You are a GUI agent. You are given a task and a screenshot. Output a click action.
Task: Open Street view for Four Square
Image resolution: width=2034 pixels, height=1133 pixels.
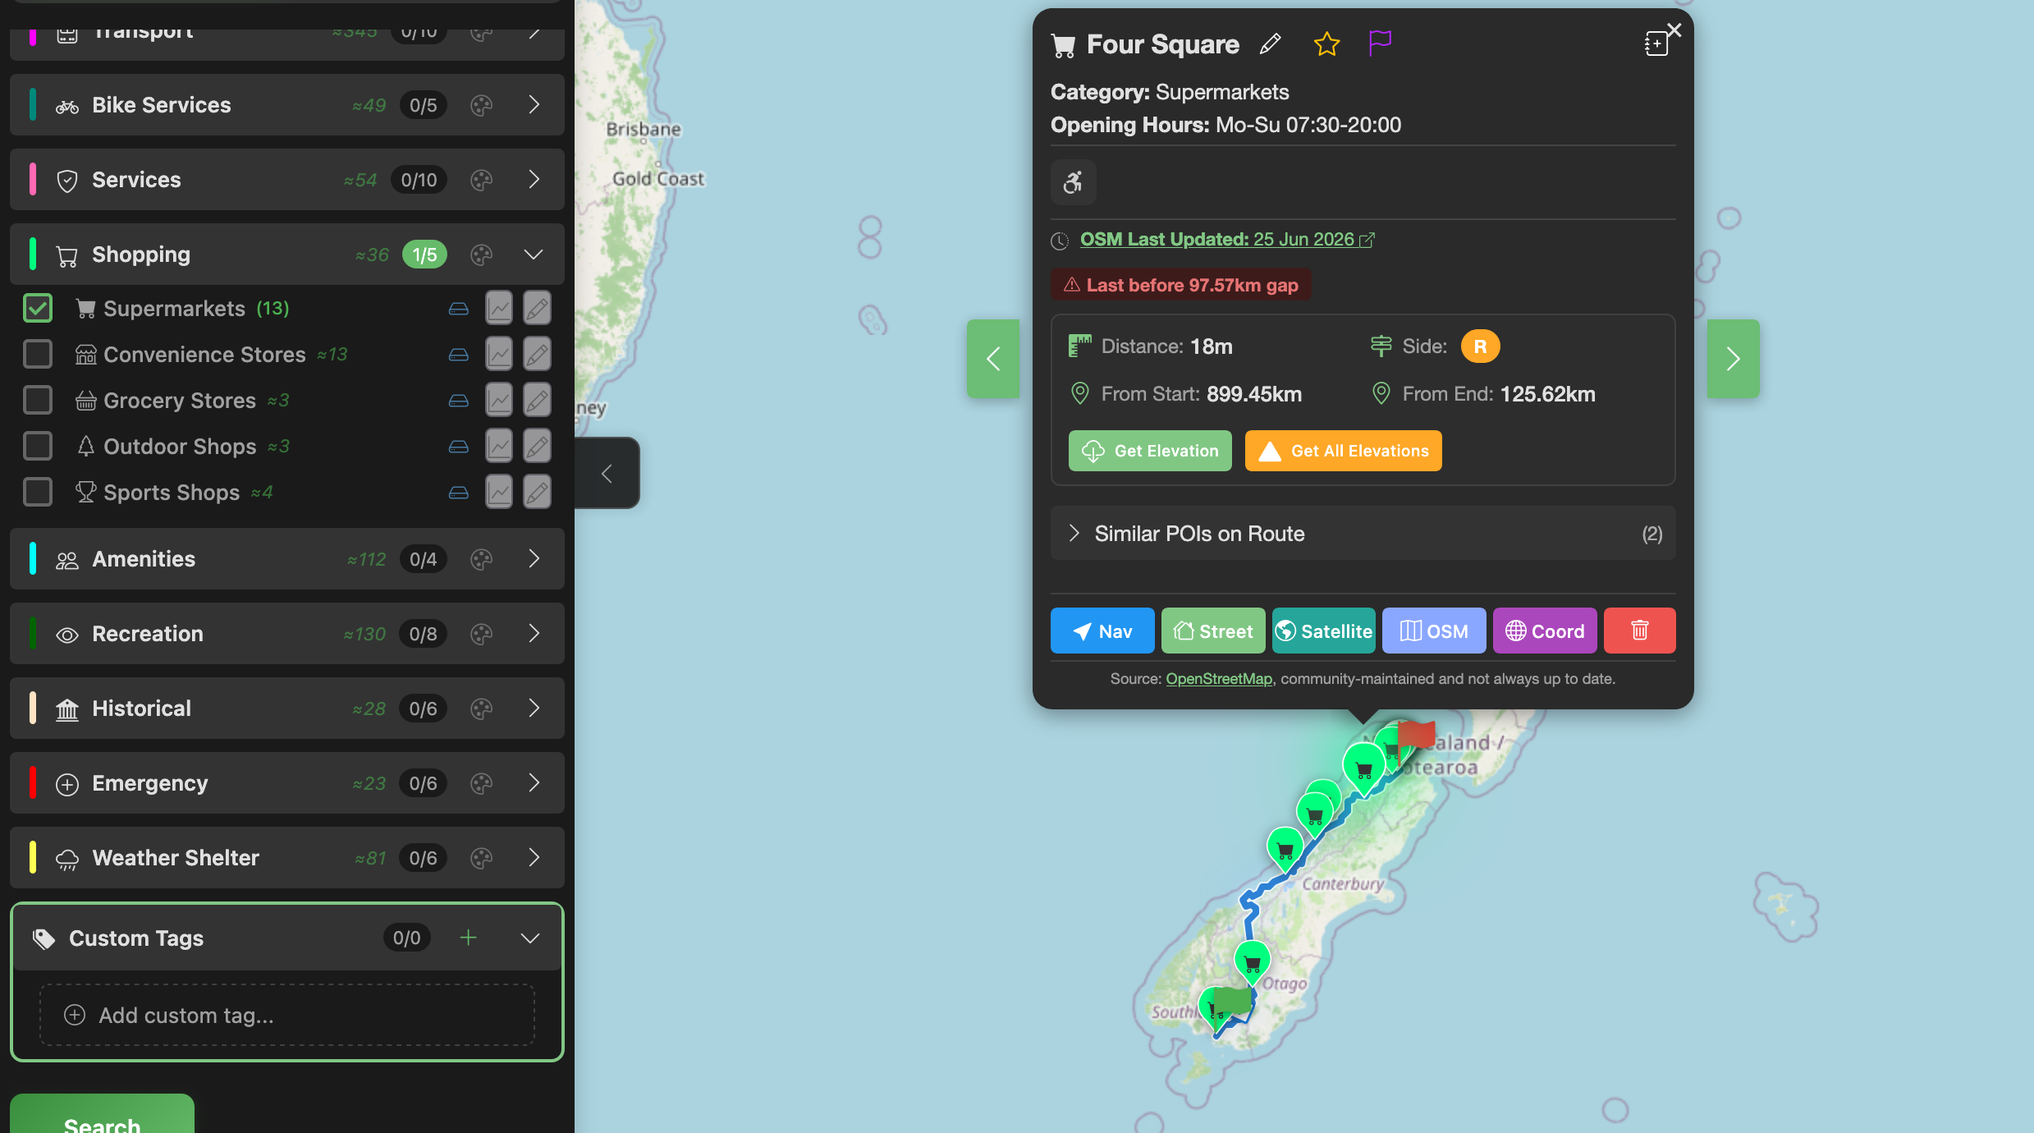coord(1213,631)
